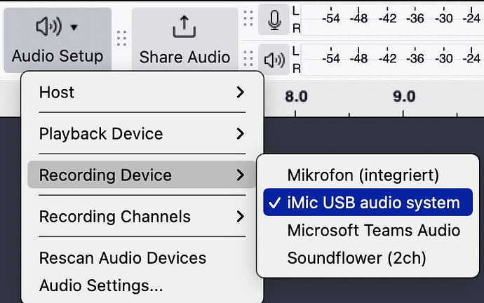The width and height of the screenshot is (484, 303).
Task: Expand the Host submenu
Action: (142, 93)
